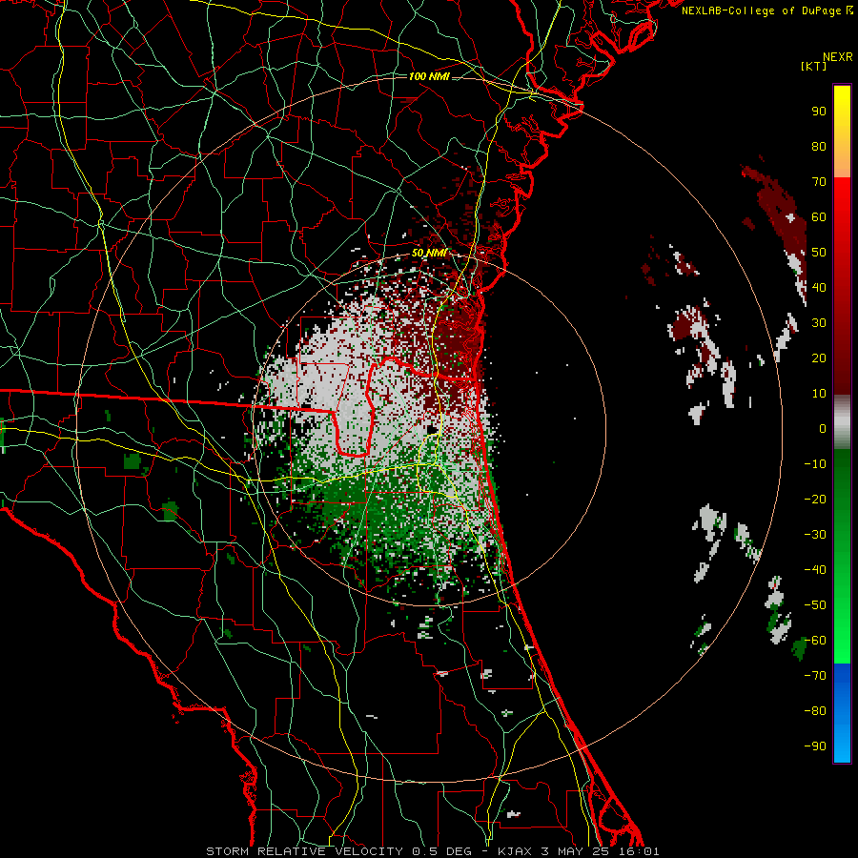Click the 10 value on velocity scale
The height and width of the screenshot is (858, 858).
pos(819,394)
